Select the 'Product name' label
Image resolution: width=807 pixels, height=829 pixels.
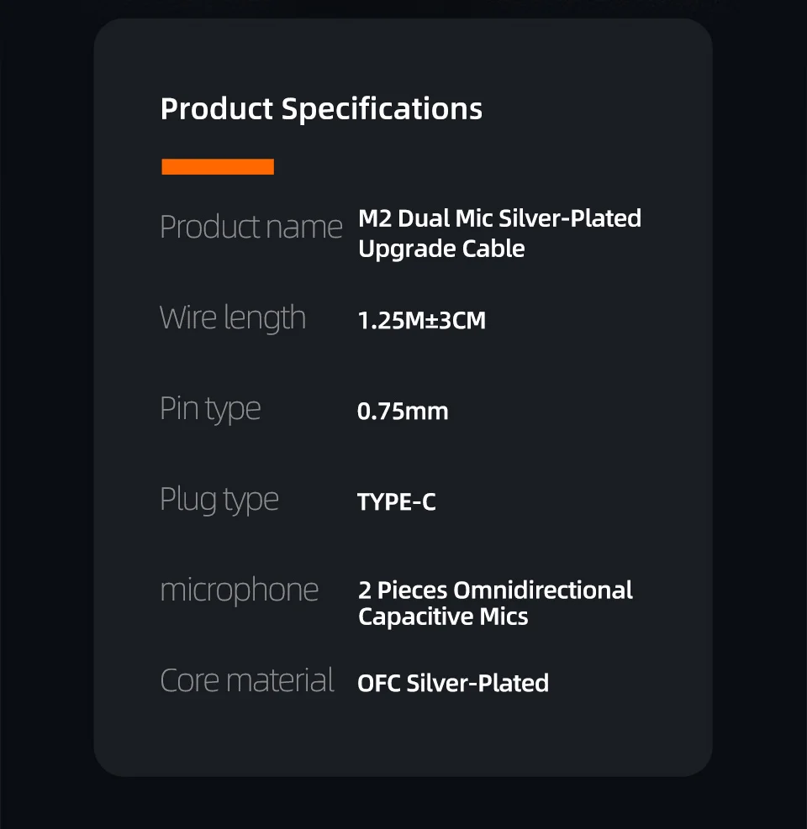(251, 228)
